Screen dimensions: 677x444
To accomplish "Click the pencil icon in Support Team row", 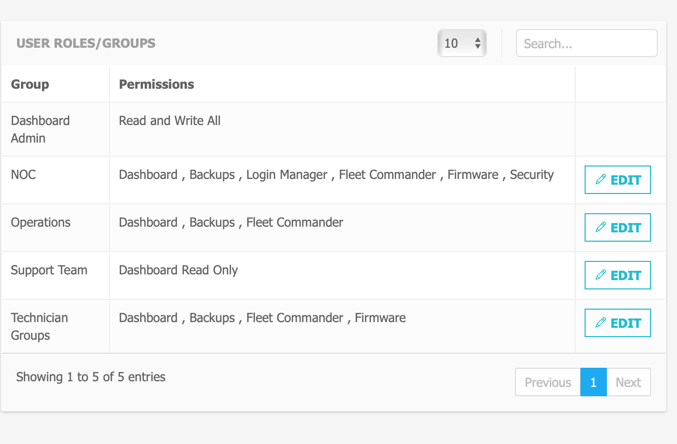I will point(601,275).
